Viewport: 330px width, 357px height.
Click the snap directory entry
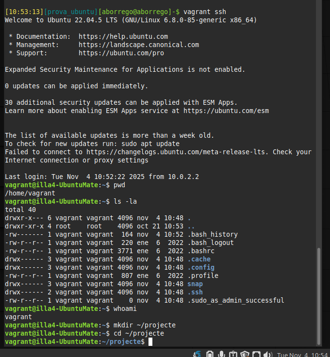(x=195, y=284)
